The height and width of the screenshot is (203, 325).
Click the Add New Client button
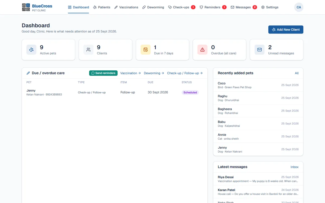[x=286, y=30]
